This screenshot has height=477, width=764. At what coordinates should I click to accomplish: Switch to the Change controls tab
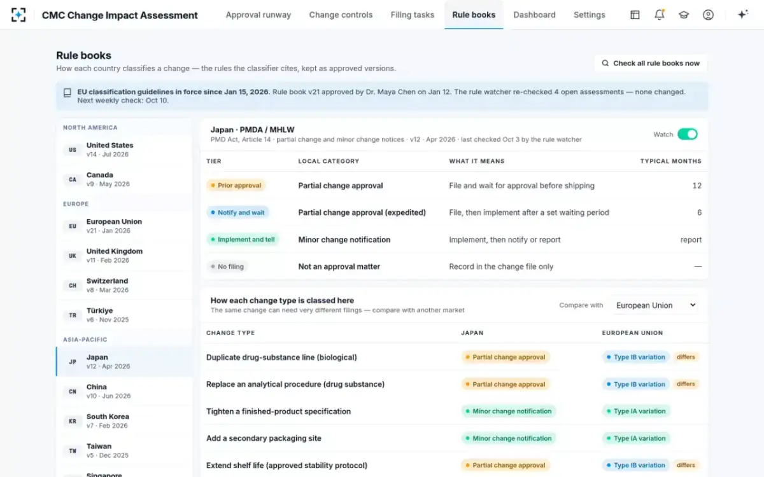(x=341, y=15)
